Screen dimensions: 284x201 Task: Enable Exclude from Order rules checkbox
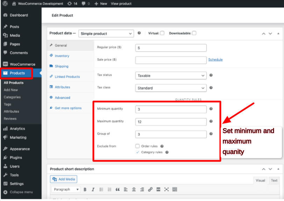point(137,146)
